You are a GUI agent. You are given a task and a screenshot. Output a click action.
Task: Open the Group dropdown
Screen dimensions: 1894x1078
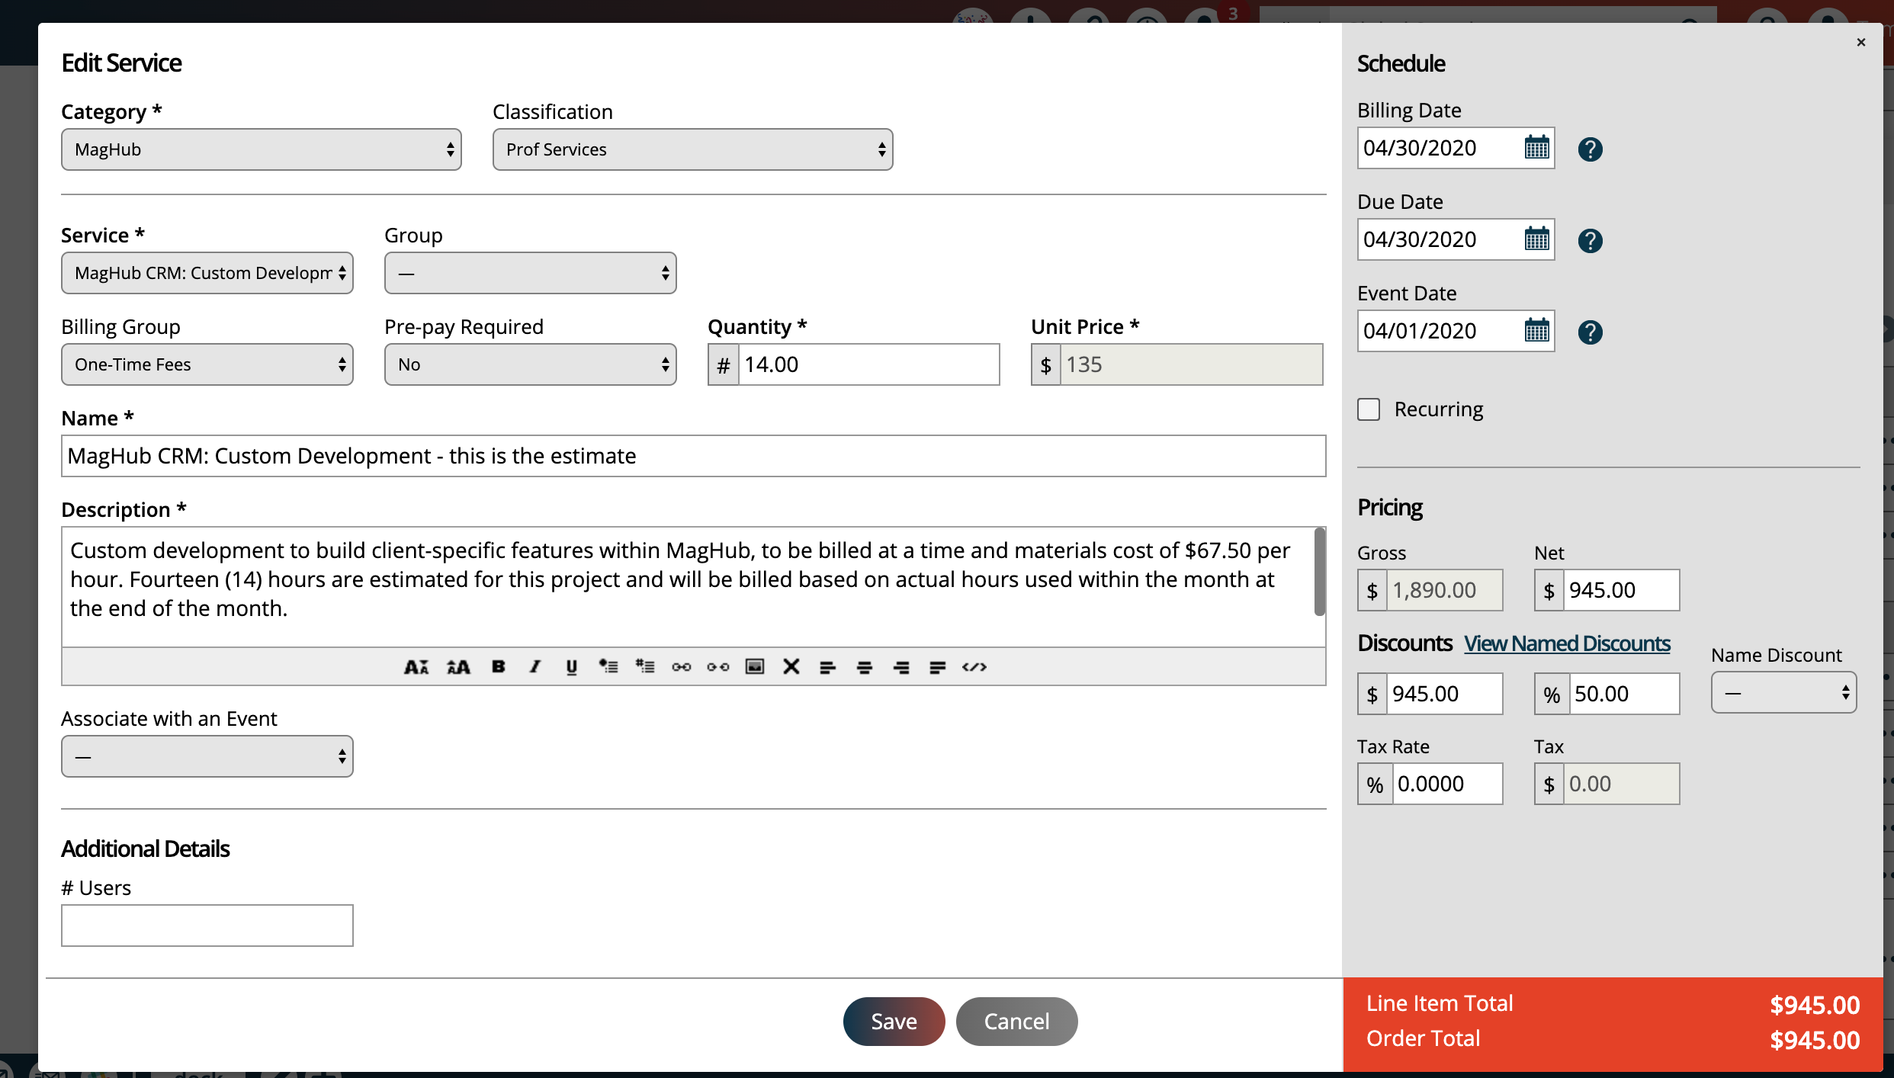click(x=531, y=273)
